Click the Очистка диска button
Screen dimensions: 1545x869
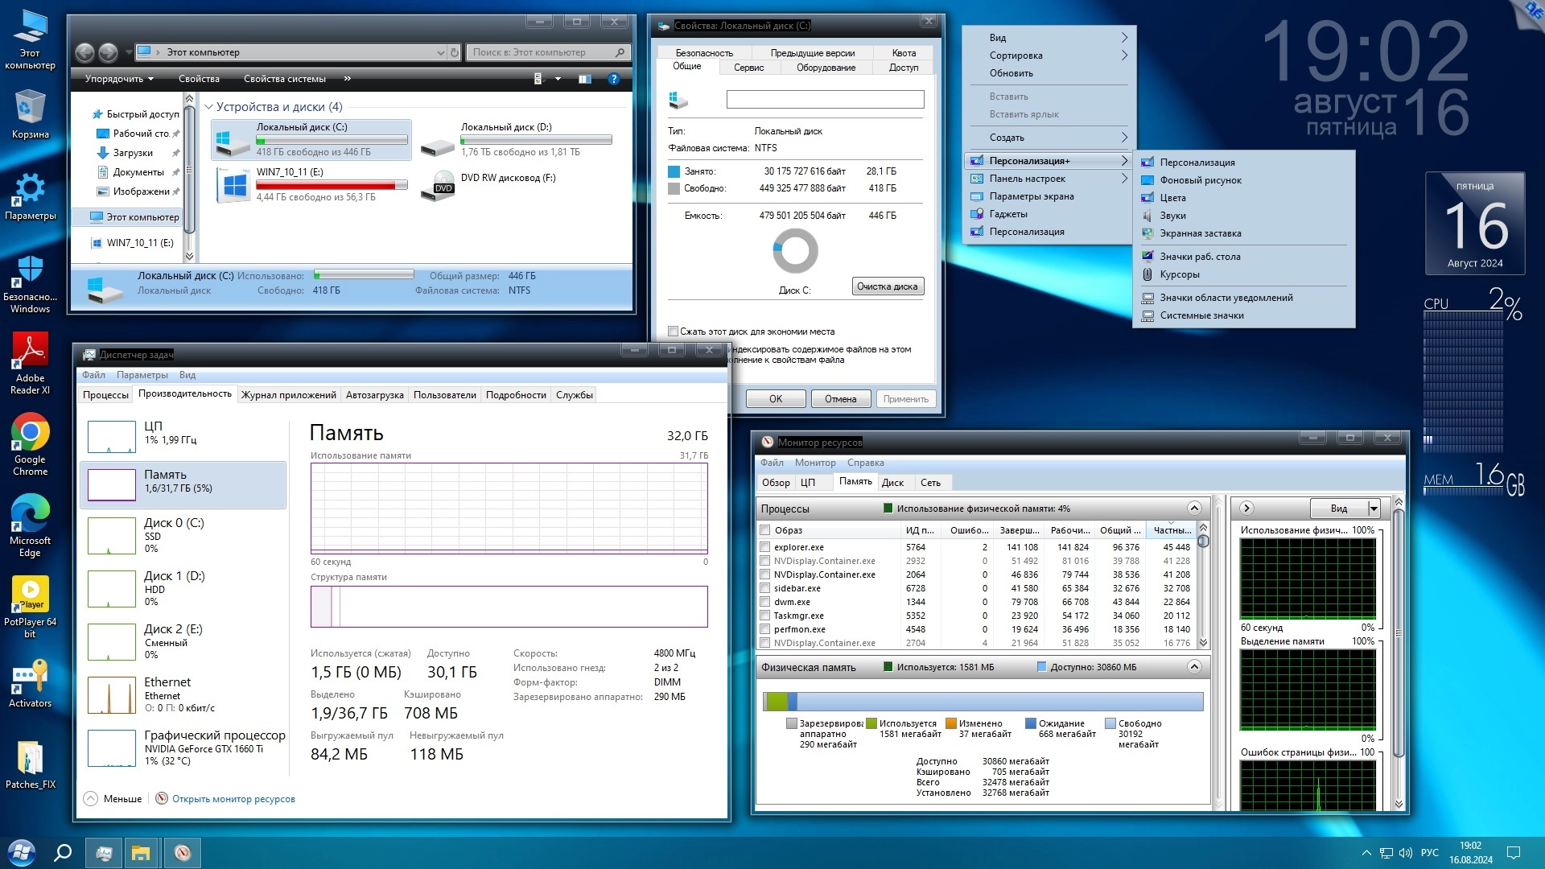click(887, 286)
